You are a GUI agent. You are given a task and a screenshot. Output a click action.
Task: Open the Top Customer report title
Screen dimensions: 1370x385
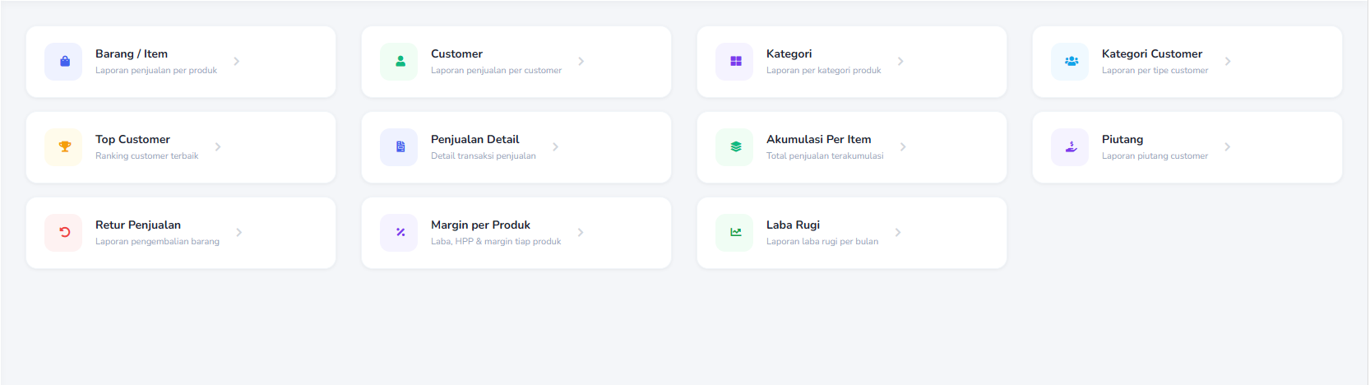tap(132, 139)
